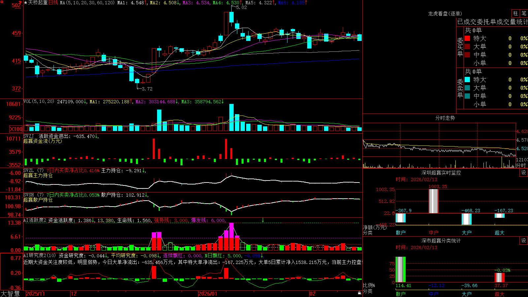Screen dimensions: 528x297
Task: Click the 已成交委托单成交量统计 header
Action: coord(492,22)
